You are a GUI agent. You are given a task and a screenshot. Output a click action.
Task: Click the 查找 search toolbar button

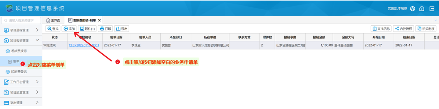(x=53, y=29)
